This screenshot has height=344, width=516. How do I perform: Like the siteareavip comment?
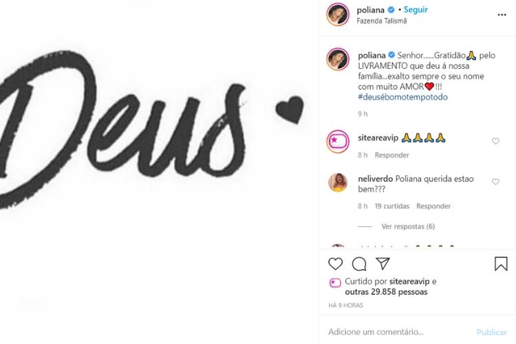(495, 141)
